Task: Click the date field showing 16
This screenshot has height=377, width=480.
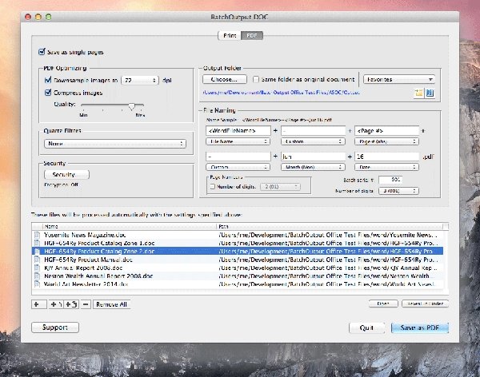Action: [387, 157]
